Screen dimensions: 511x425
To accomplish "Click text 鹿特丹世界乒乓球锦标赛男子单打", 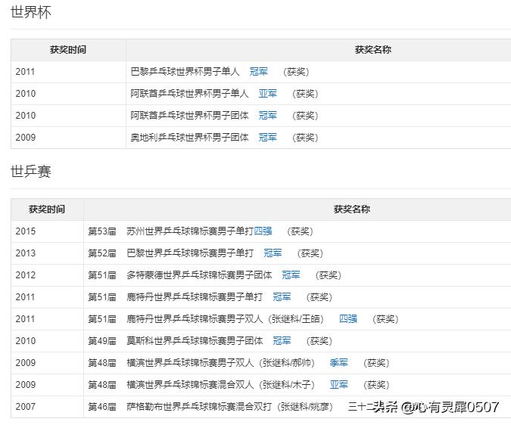I will click(x=195, y=297).
